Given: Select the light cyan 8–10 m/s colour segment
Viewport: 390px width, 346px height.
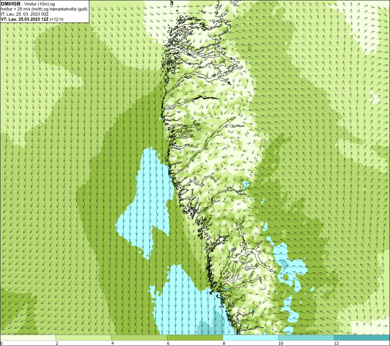Looking at the screenshot, I should click(x=251, y=337).
